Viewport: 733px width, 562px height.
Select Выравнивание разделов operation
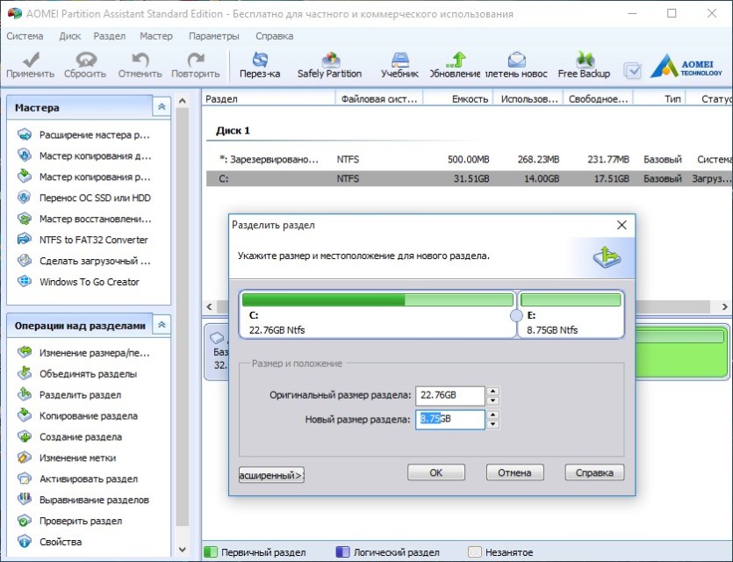[x=83, y=500]
